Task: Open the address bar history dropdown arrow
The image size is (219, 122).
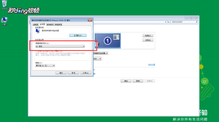Action: [x=166, y=22]
